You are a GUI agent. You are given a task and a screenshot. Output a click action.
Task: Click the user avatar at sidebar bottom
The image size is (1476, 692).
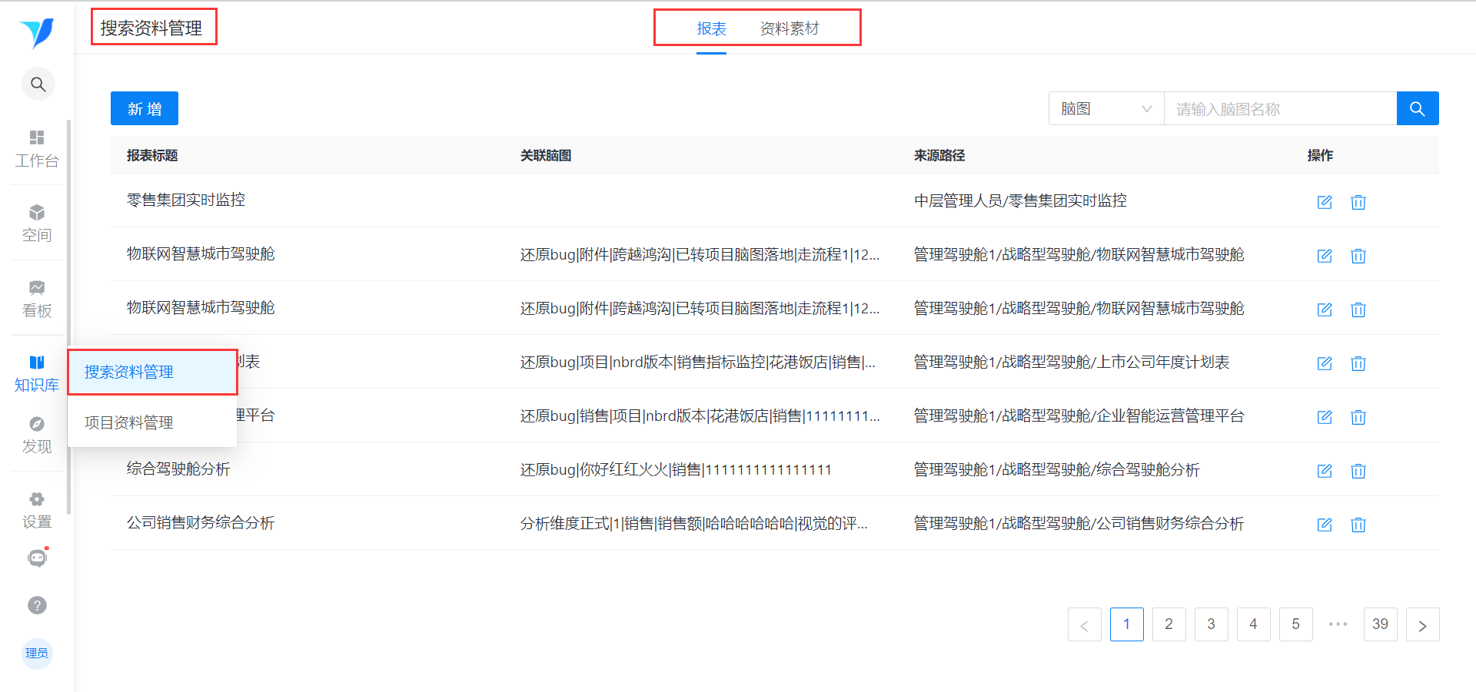(37, 654)
